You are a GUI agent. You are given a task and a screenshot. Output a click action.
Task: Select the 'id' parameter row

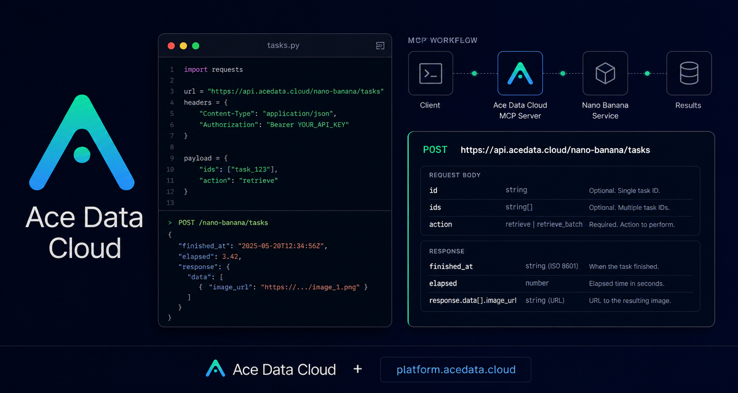561,190
